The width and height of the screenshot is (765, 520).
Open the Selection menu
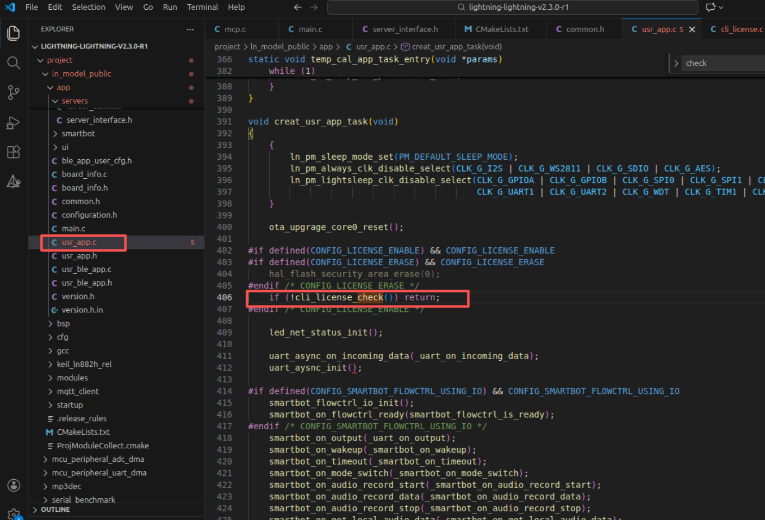tap(89, 7)
